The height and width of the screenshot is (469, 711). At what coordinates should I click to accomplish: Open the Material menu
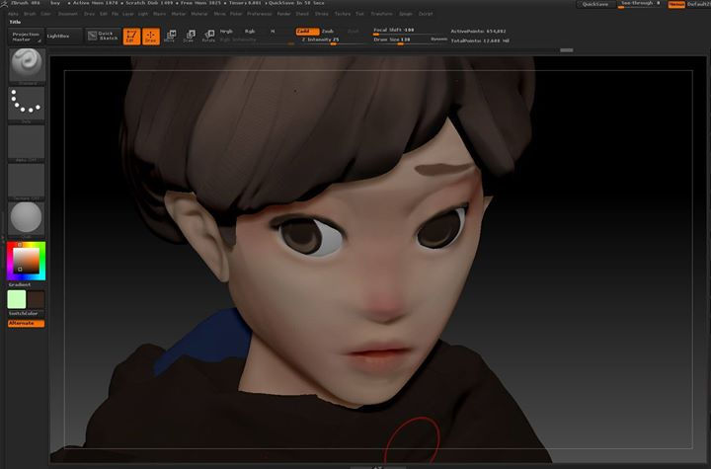pyautogui.click(x=199, y=14)
